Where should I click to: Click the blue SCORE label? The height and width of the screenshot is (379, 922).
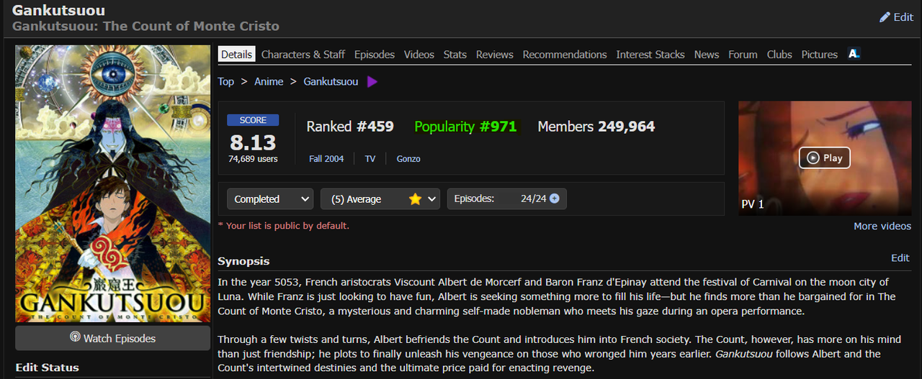click(x=253, y=120)
